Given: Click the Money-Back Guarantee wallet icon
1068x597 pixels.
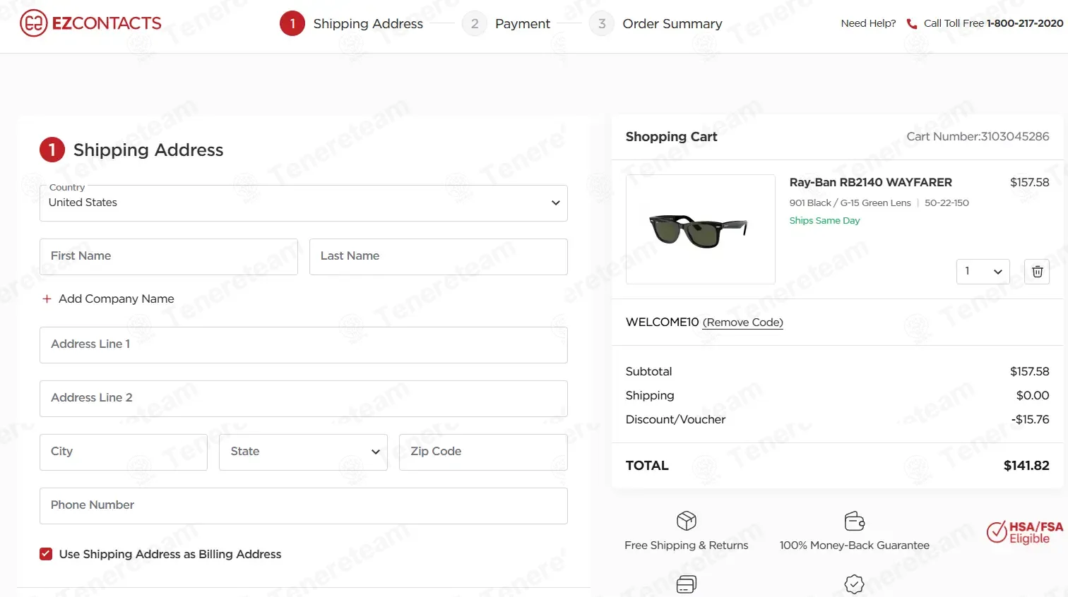Looking at the screenshot, I should click(855, 521).
